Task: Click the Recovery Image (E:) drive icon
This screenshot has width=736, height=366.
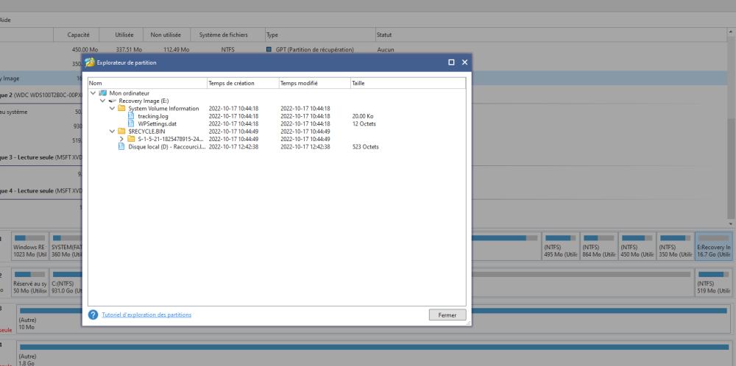Action: (x=113, y=101)
